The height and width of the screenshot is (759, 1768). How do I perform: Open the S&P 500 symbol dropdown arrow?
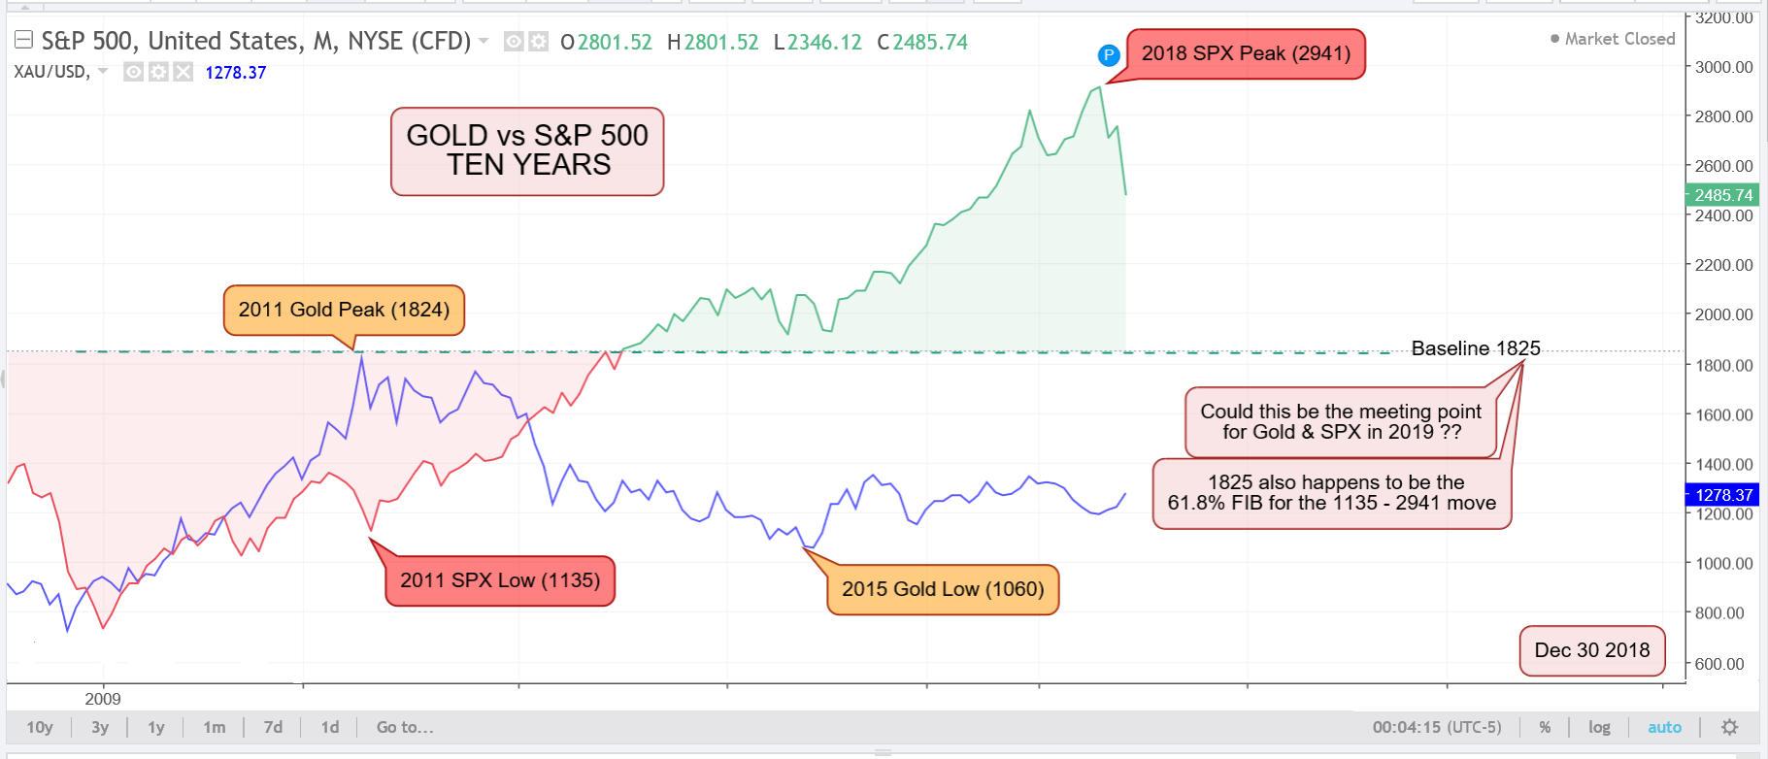point(482,42)
